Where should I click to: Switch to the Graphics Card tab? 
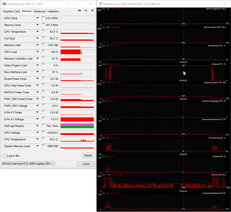[11, 11]
